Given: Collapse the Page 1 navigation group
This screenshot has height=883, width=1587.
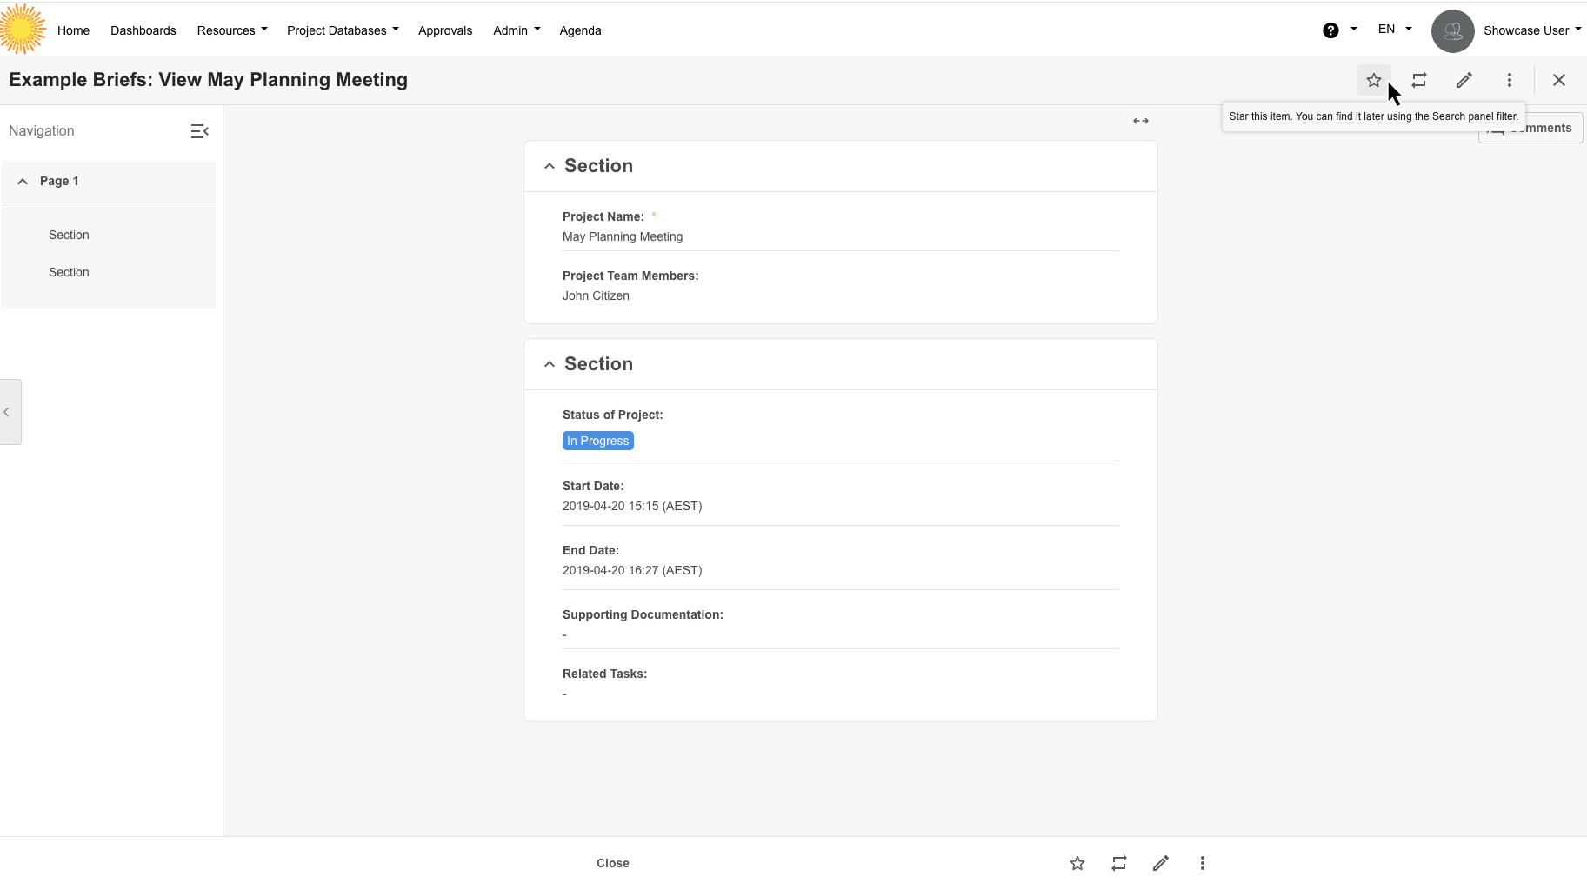Looking at the screenshot, I should 23,182.
